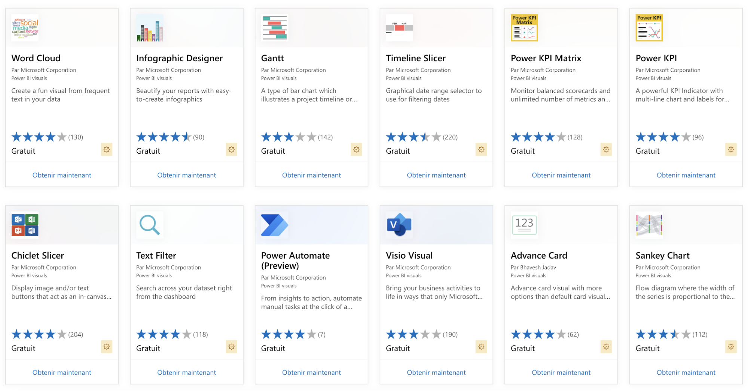Click certification badge on Text Filter card

pyautogui.click(x=232, y=347)
